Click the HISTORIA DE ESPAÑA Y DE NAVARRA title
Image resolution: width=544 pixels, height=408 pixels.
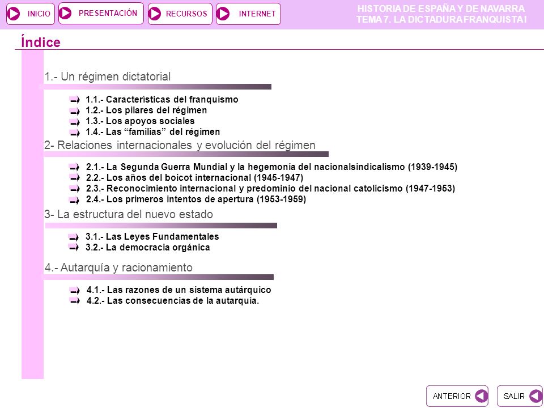coord(441,8)
